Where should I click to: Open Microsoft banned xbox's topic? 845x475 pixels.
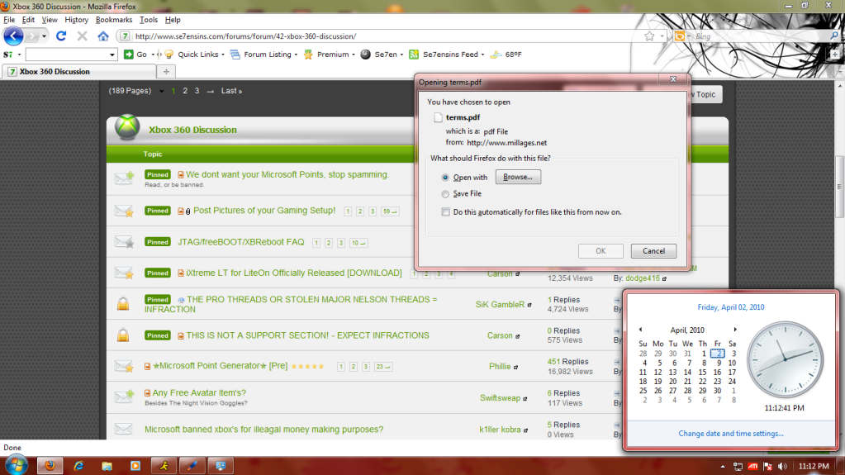tap(264, 430)
